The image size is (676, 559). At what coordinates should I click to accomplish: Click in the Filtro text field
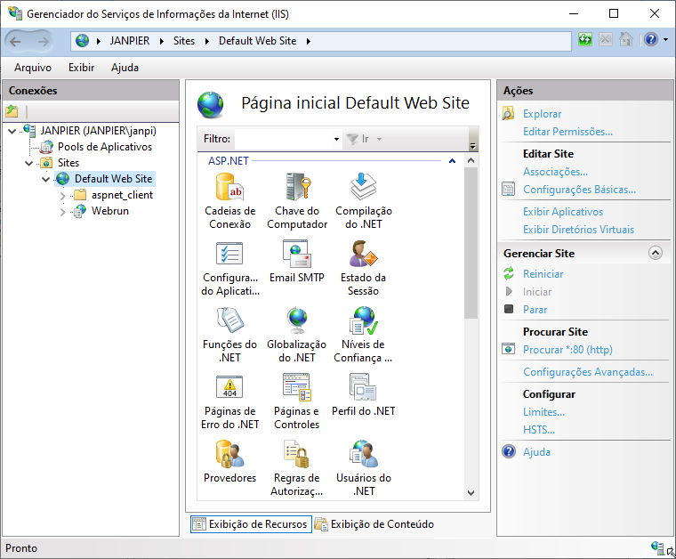[283, 139]
